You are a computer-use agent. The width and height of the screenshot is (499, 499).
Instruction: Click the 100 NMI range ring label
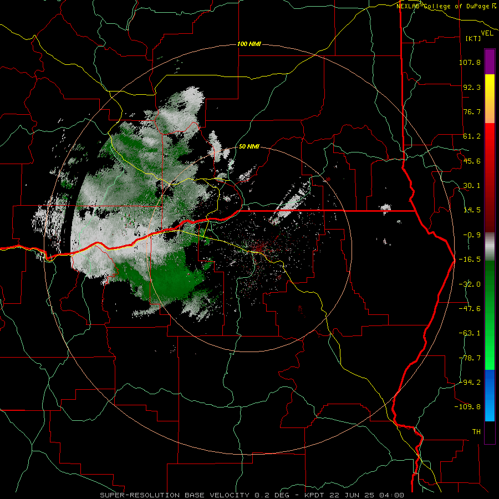point(249,44)
